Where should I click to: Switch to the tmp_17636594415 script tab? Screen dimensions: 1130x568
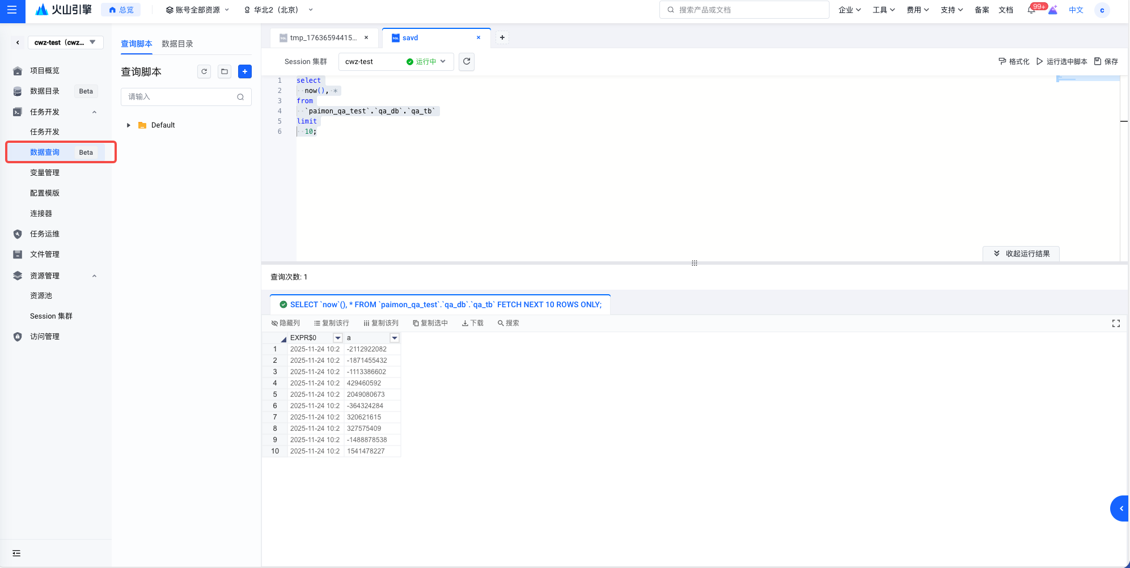[x=323, y=38]
